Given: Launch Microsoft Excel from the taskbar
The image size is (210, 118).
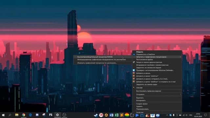Looking at the screenshot, I should click(x=116, y=115).
